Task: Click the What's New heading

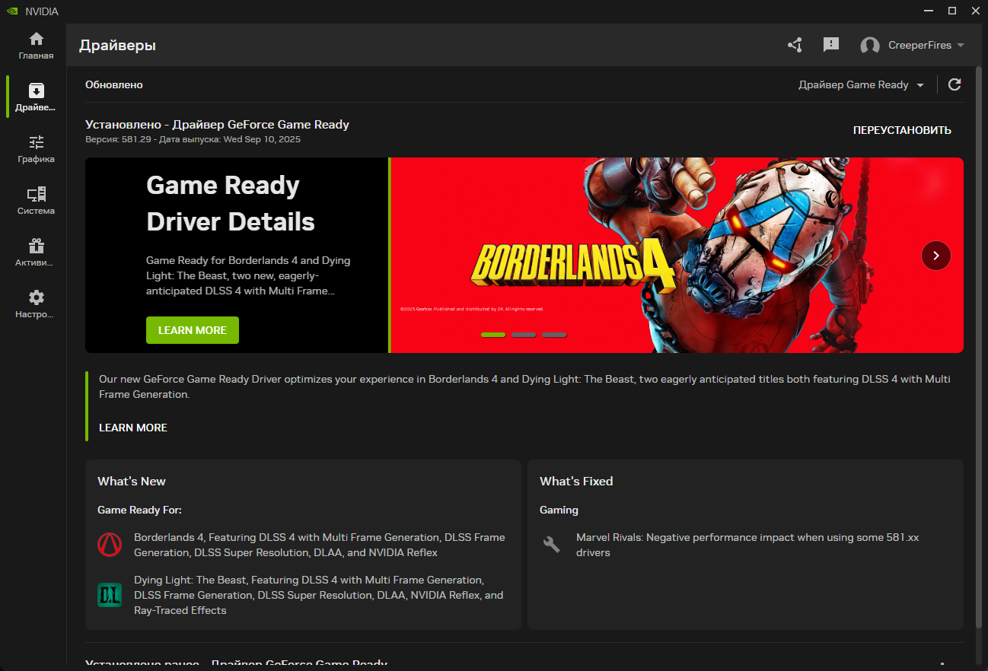Action: pos(132,482)
